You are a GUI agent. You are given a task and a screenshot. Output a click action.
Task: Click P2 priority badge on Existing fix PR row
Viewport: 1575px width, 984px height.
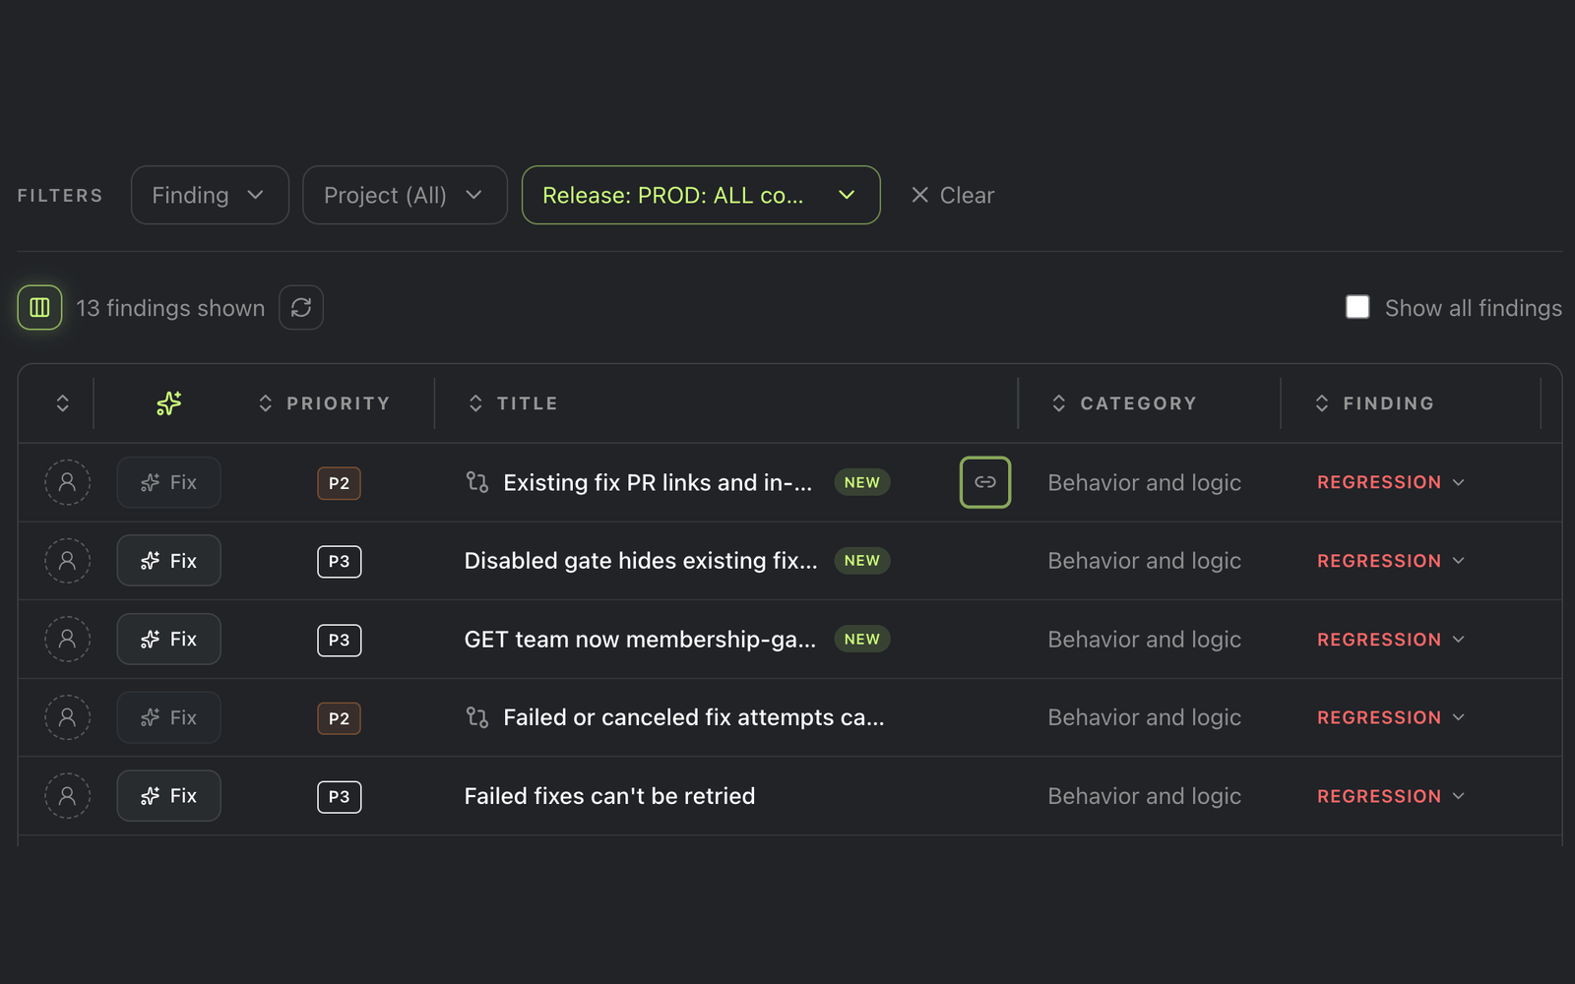pyautogui.click(x=339, y=483)
